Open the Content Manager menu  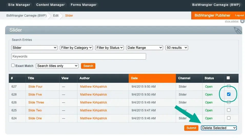click(50, 5)
